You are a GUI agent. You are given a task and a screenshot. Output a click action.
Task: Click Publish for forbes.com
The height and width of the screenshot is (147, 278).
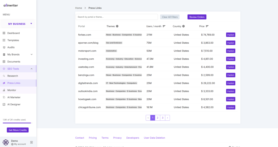[230, 35]
